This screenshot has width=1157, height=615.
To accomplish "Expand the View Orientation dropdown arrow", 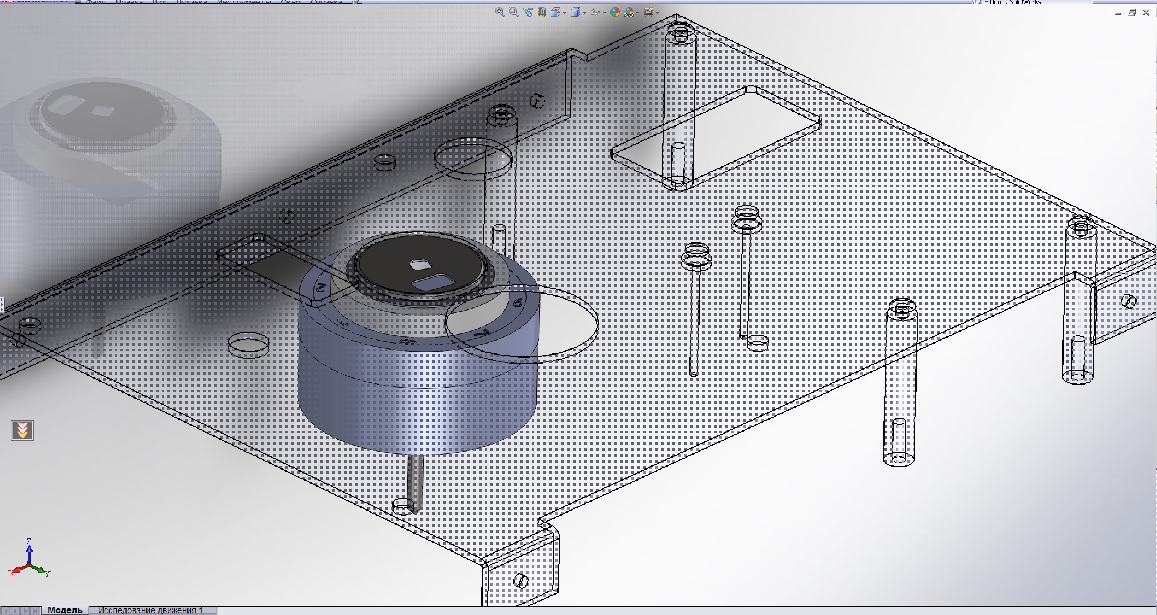I will (564, 13).
